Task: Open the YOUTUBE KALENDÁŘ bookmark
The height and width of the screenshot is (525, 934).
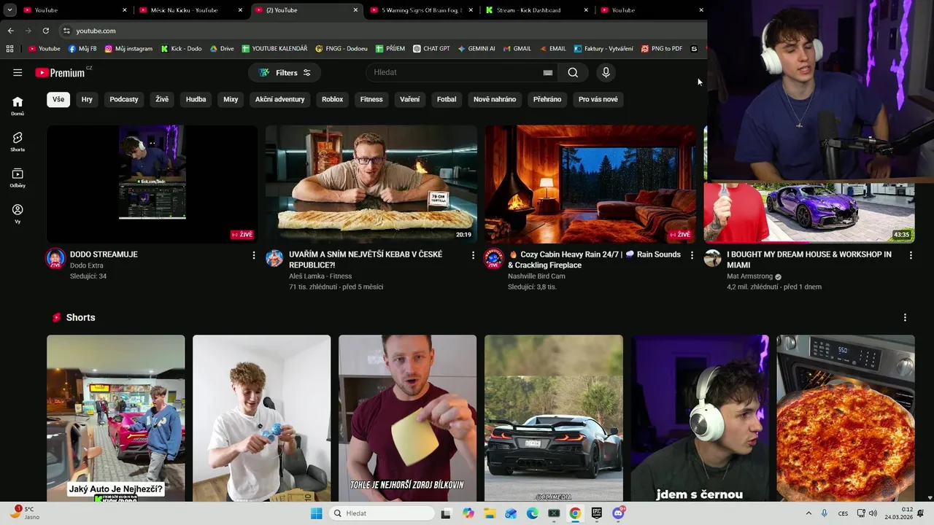Action: 274,49
